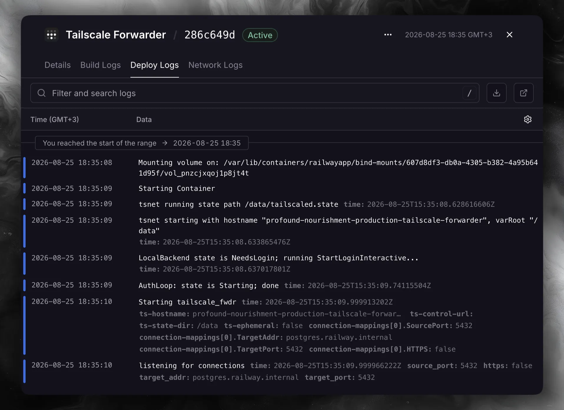This screenshot has width=564, height=410.
Task: Click the start of range marker
Action: pyautogui.click(x=142, y=143)
